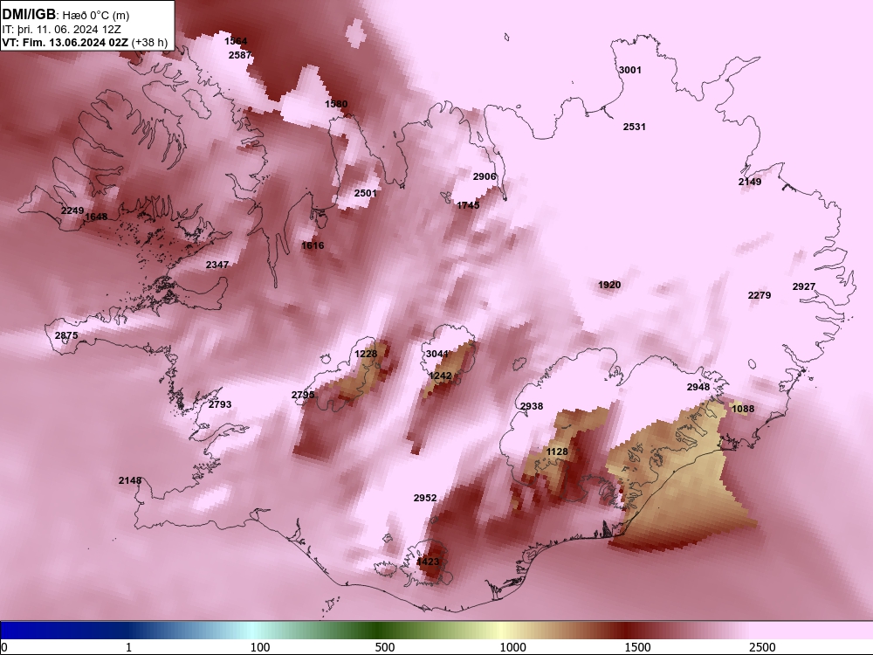The width and height of the screenshot is (873, 655).
Task: Click the map value 3001
Action: click(x=630, y=70)
